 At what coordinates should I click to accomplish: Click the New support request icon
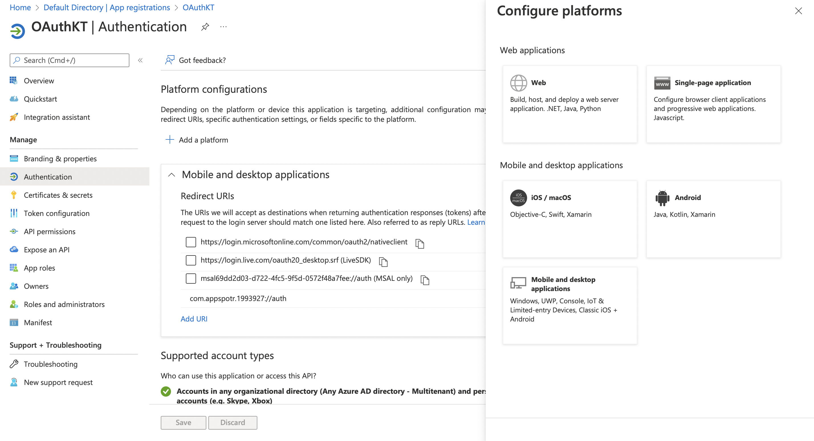point(14,382)
